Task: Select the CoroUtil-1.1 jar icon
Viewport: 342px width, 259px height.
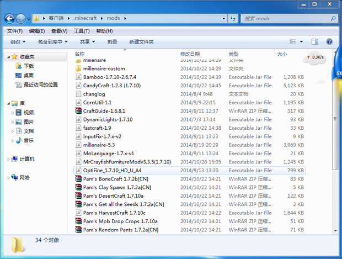Action: click(78, 103)
